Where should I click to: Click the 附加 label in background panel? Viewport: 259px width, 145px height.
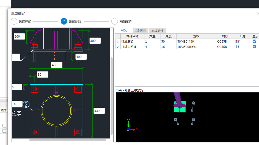tap(4, 110)
